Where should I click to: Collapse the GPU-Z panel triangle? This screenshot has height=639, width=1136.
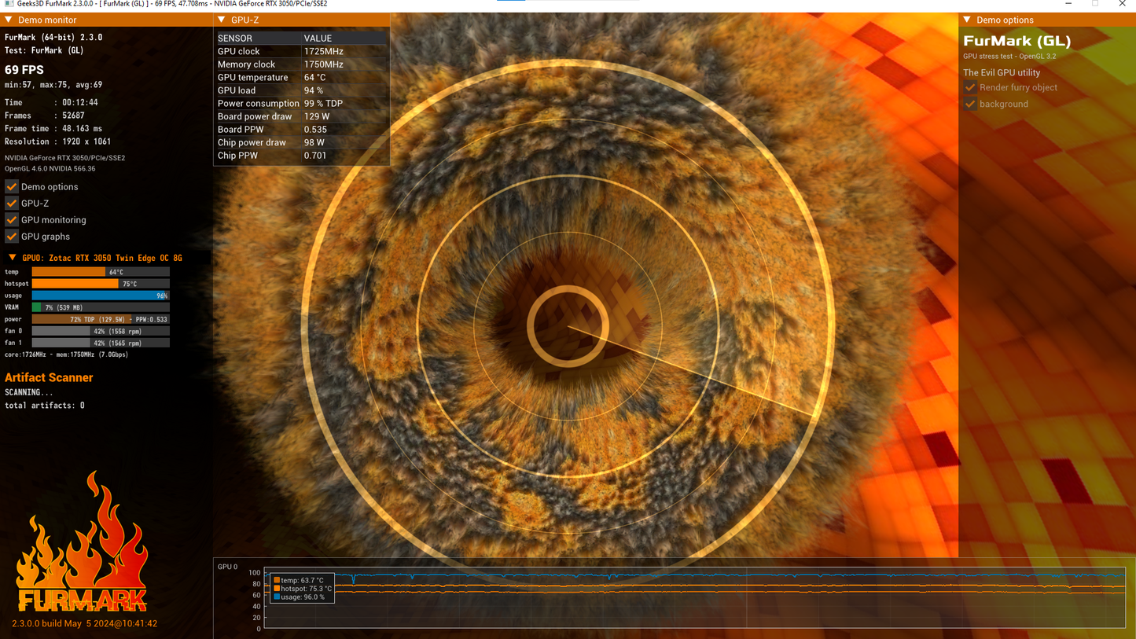(222, 20)
